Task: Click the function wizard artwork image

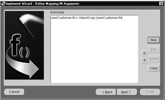Action: [24, 45]
